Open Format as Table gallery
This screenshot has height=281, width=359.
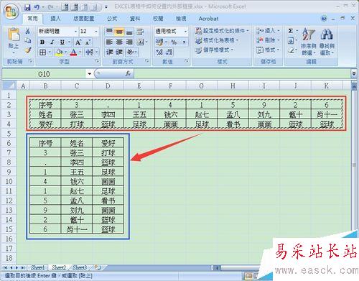tap(217, 40)
